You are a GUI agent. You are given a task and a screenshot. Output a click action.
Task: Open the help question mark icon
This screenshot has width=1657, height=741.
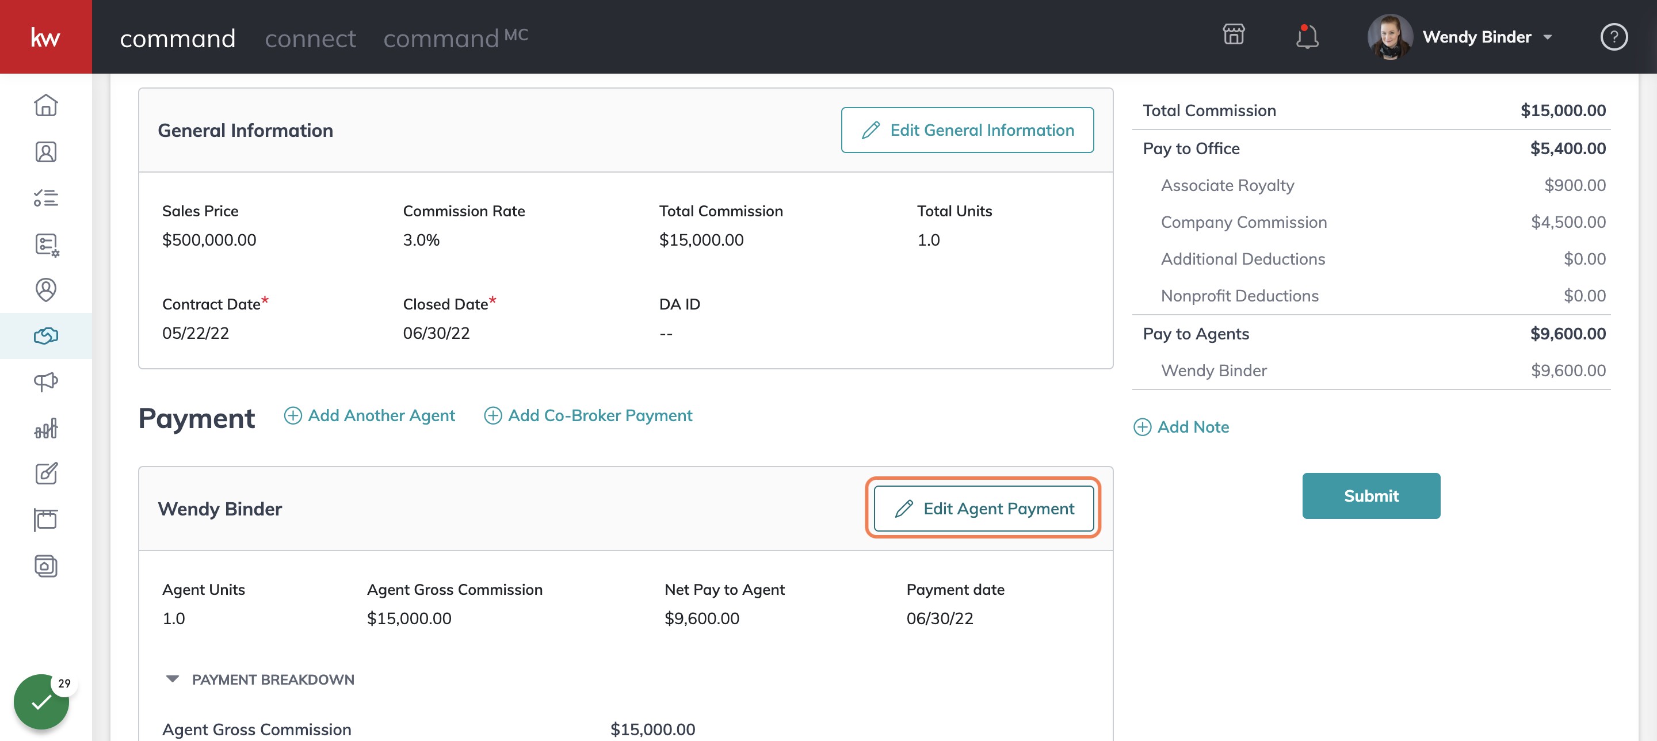(x=1613, y=37)
